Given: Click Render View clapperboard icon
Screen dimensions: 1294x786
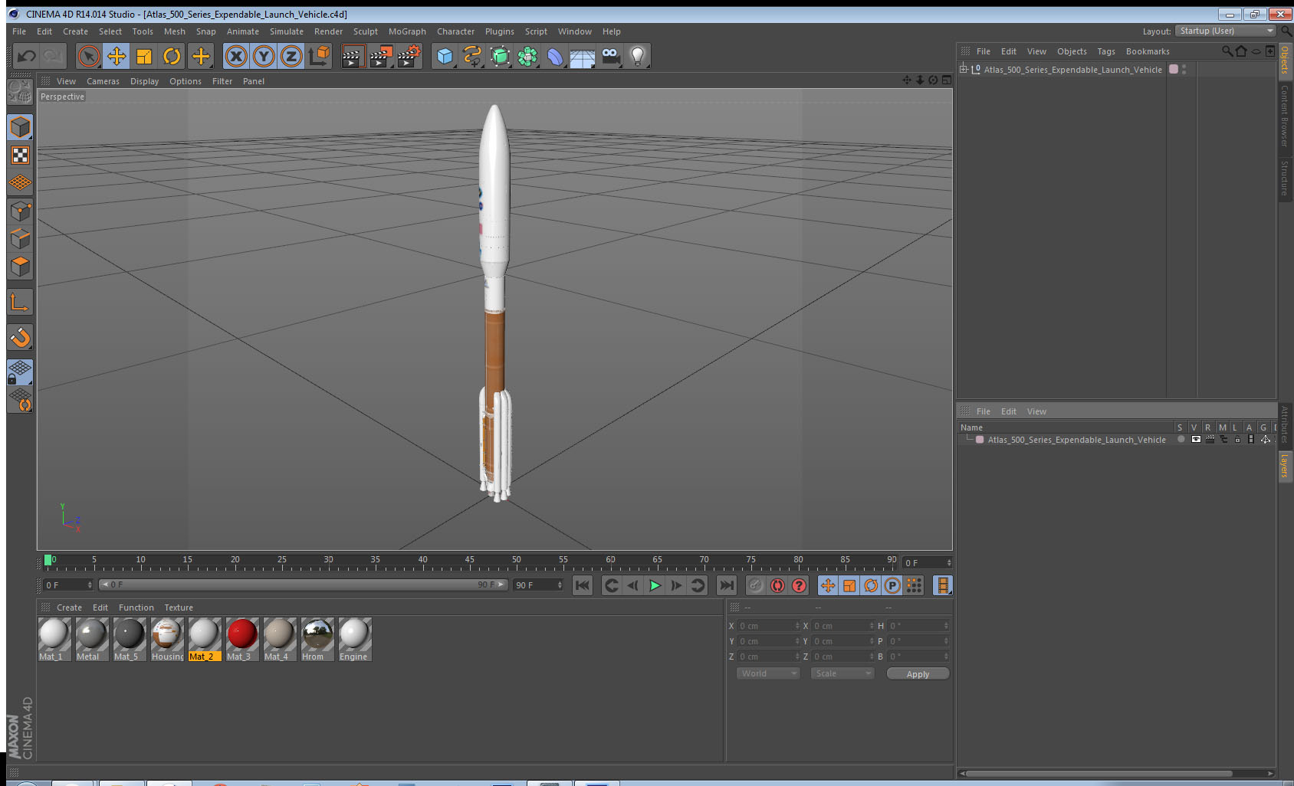Looking at the screenshot, I should pyautogui.click(x=353, y=56).
